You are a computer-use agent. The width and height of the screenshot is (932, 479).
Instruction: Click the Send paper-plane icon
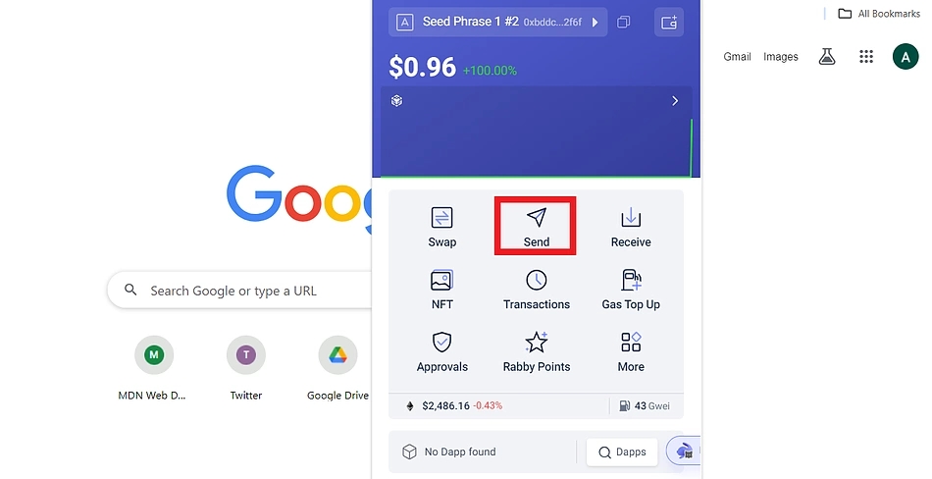[536, 217]
